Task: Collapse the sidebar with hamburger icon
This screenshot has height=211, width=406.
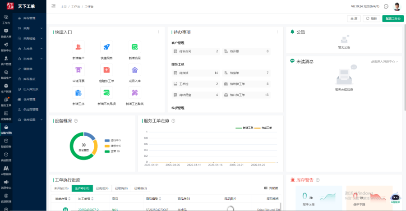Action: [x=53, y=6]
